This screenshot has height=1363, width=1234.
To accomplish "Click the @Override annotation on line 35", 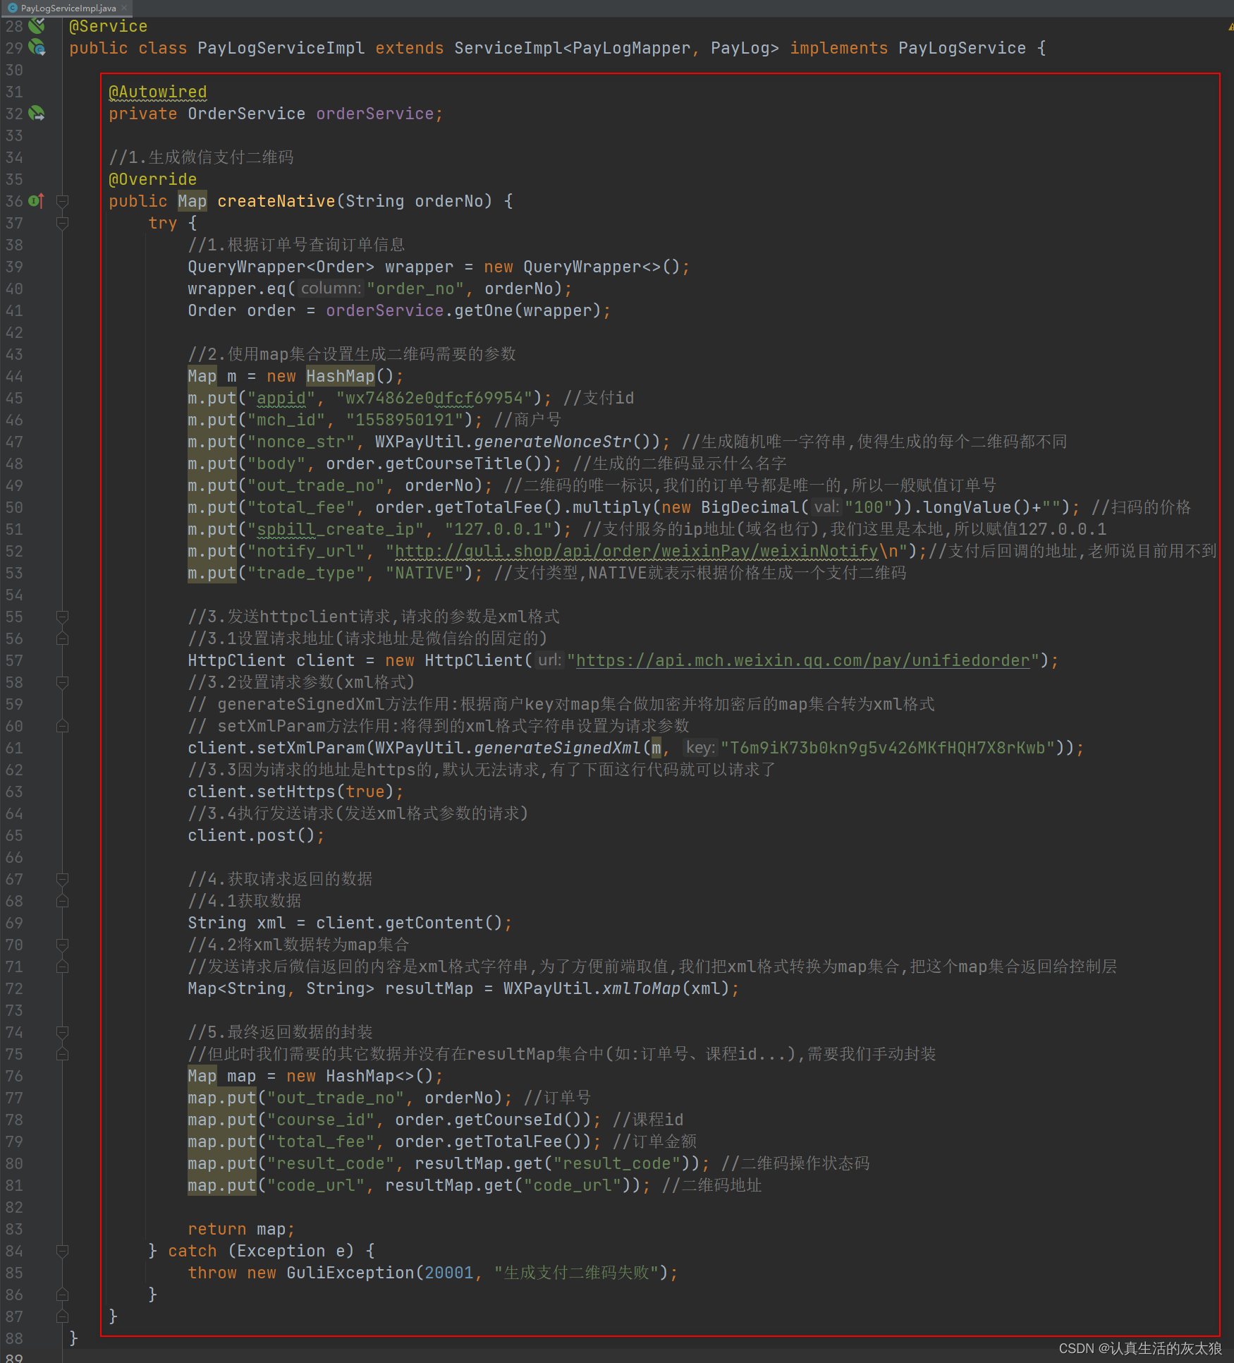I will (153, 179).
